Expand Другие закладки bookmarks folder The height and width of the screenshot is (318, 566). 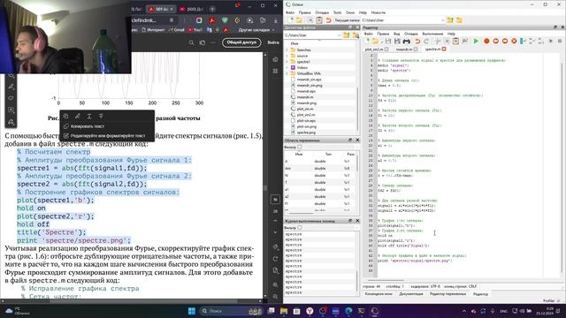pos(256,30)
